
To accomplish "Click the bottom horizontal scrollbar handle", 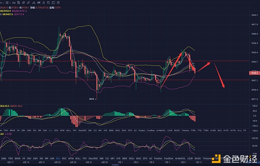I will pos(115,165).
